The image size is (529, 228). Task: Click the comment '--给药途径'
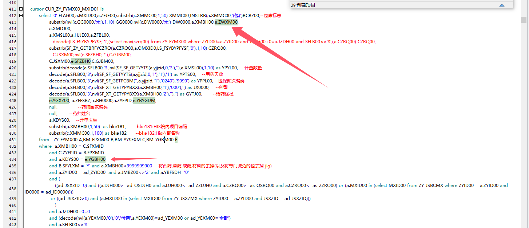(223, 94)
